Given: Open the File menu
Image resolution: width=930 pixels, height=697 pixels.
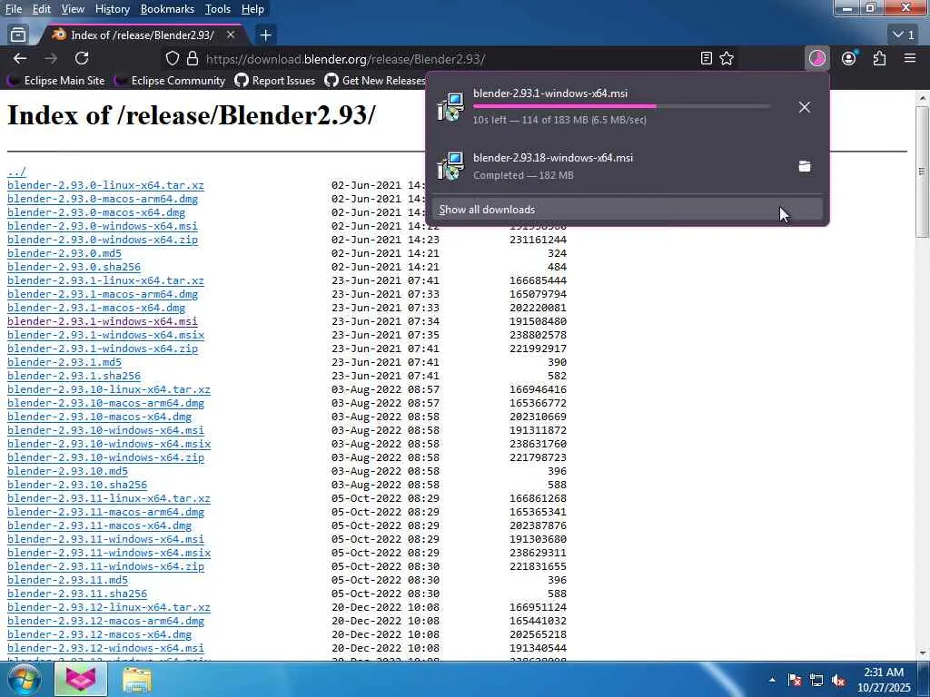Looking at the screenshot, I should click(x=13, y=9).
